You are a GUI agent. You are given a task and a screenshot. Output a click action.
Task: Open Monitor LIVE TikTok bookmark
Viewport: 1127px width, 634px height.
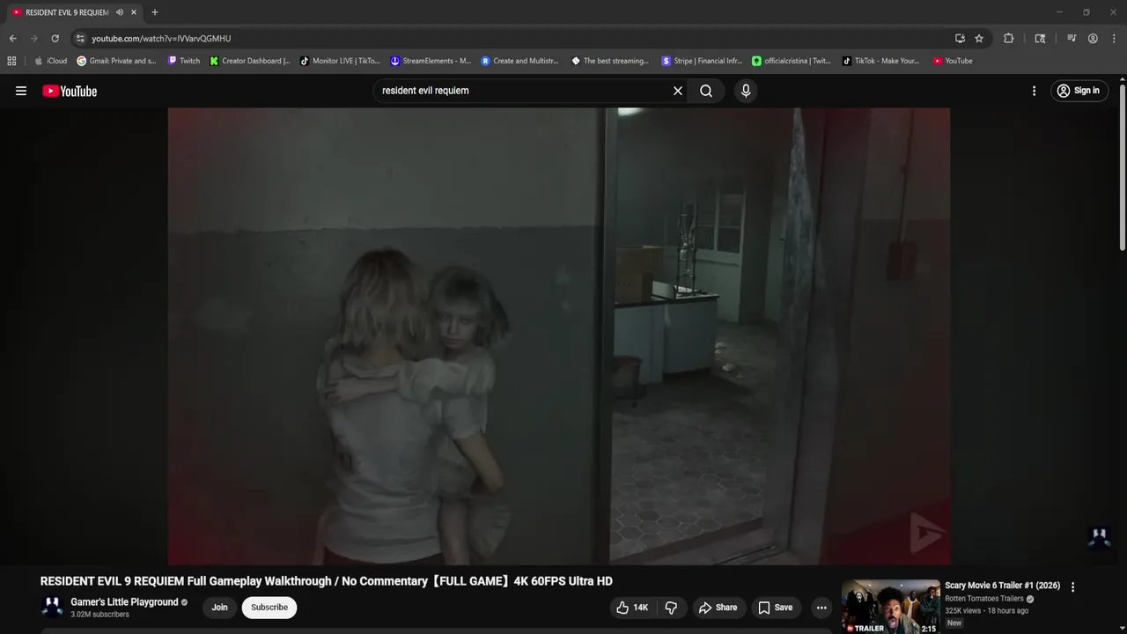(x=340, y=61)
